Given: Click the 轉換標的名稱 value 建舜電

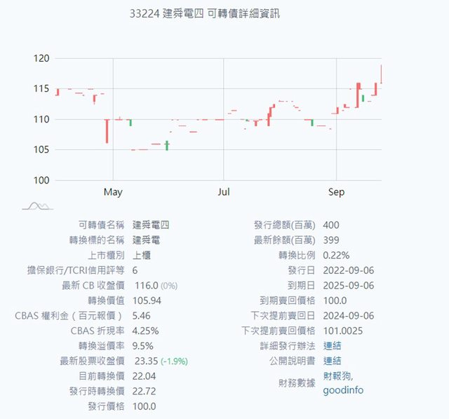Looking at the screenshot, I should pos(146,240).
